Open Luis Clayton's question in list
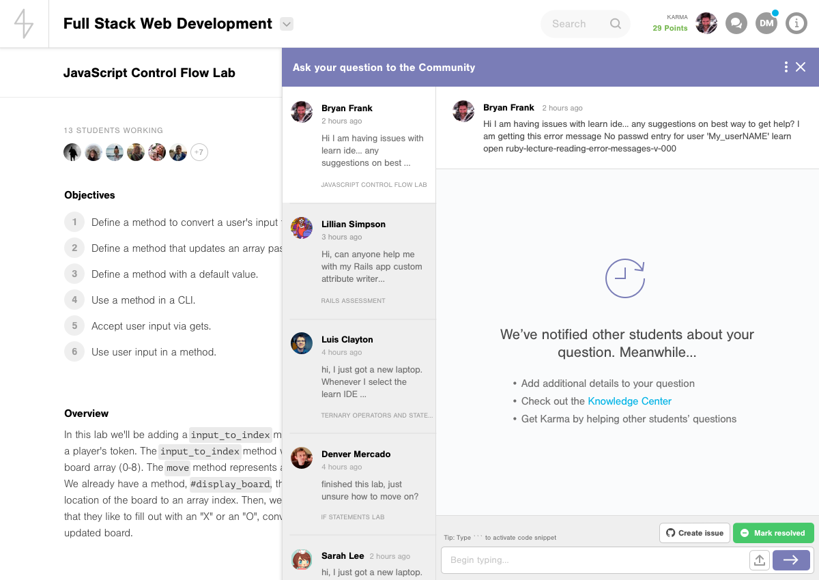The width and height of the screenshot is (819, 580). 359,377
